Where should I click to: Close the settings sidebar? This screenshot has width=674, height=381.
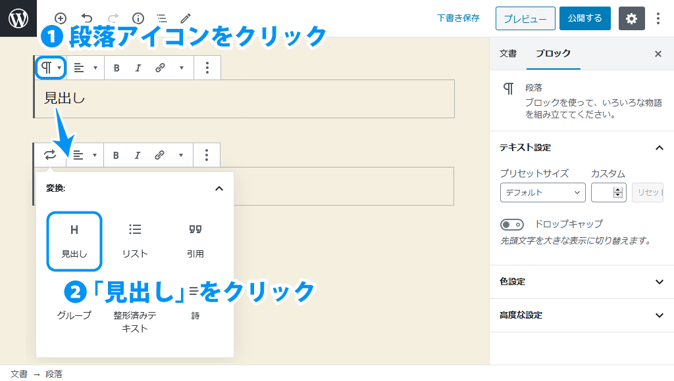point(658,54)
